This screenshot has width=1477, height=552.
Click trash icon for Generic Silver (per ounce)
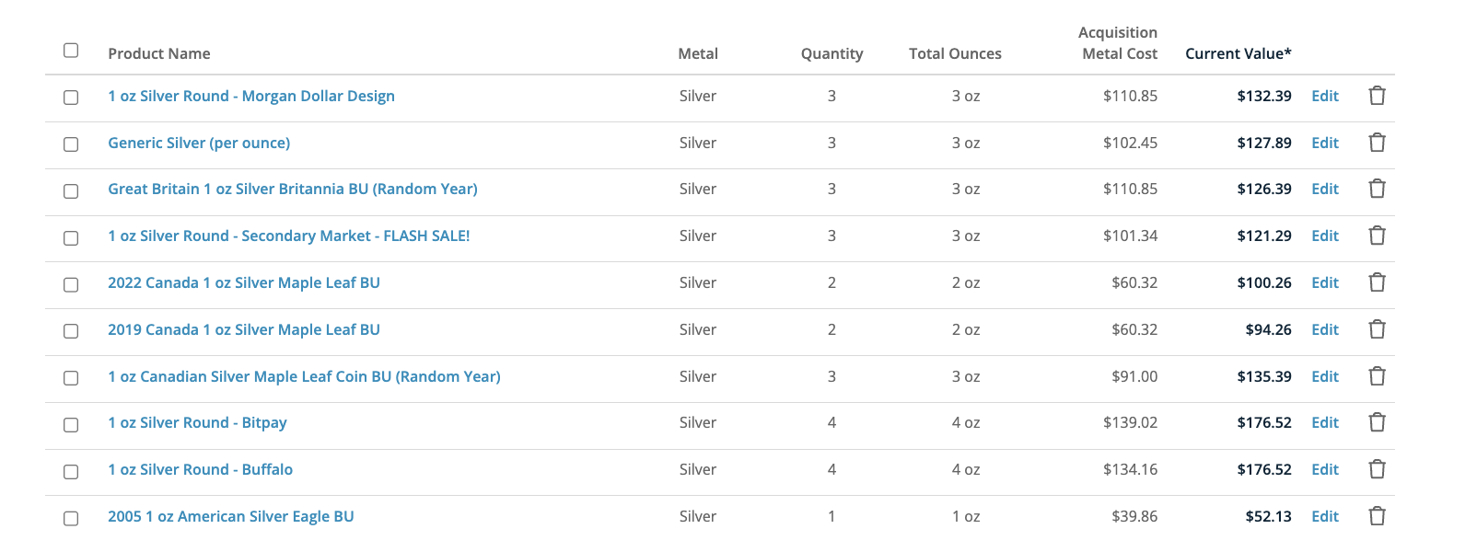point(1377,143)
